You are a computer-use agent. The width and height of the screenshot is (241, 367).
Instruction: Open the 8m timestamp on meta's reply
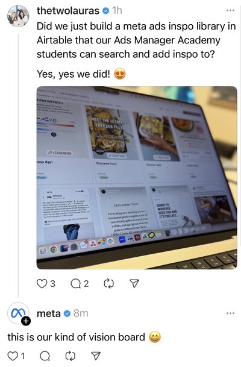[x=81, y=313]
